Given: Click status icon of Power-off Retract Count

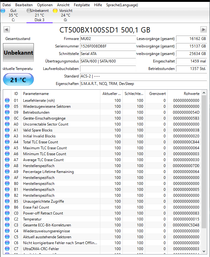Looking at the screenshot, I should click(x=7, y=213).
